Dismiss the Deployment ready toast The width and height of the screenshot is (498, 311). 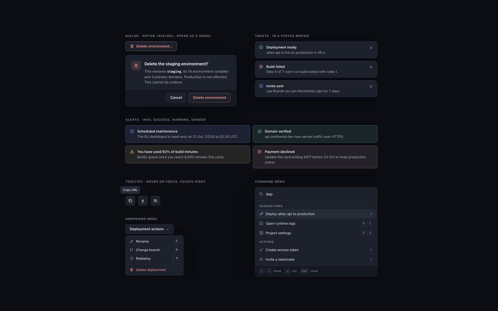pos(371,48)
